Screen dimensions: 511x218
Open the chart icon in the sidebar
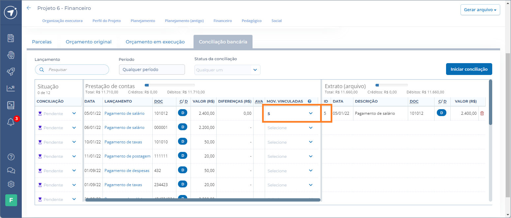11,88
